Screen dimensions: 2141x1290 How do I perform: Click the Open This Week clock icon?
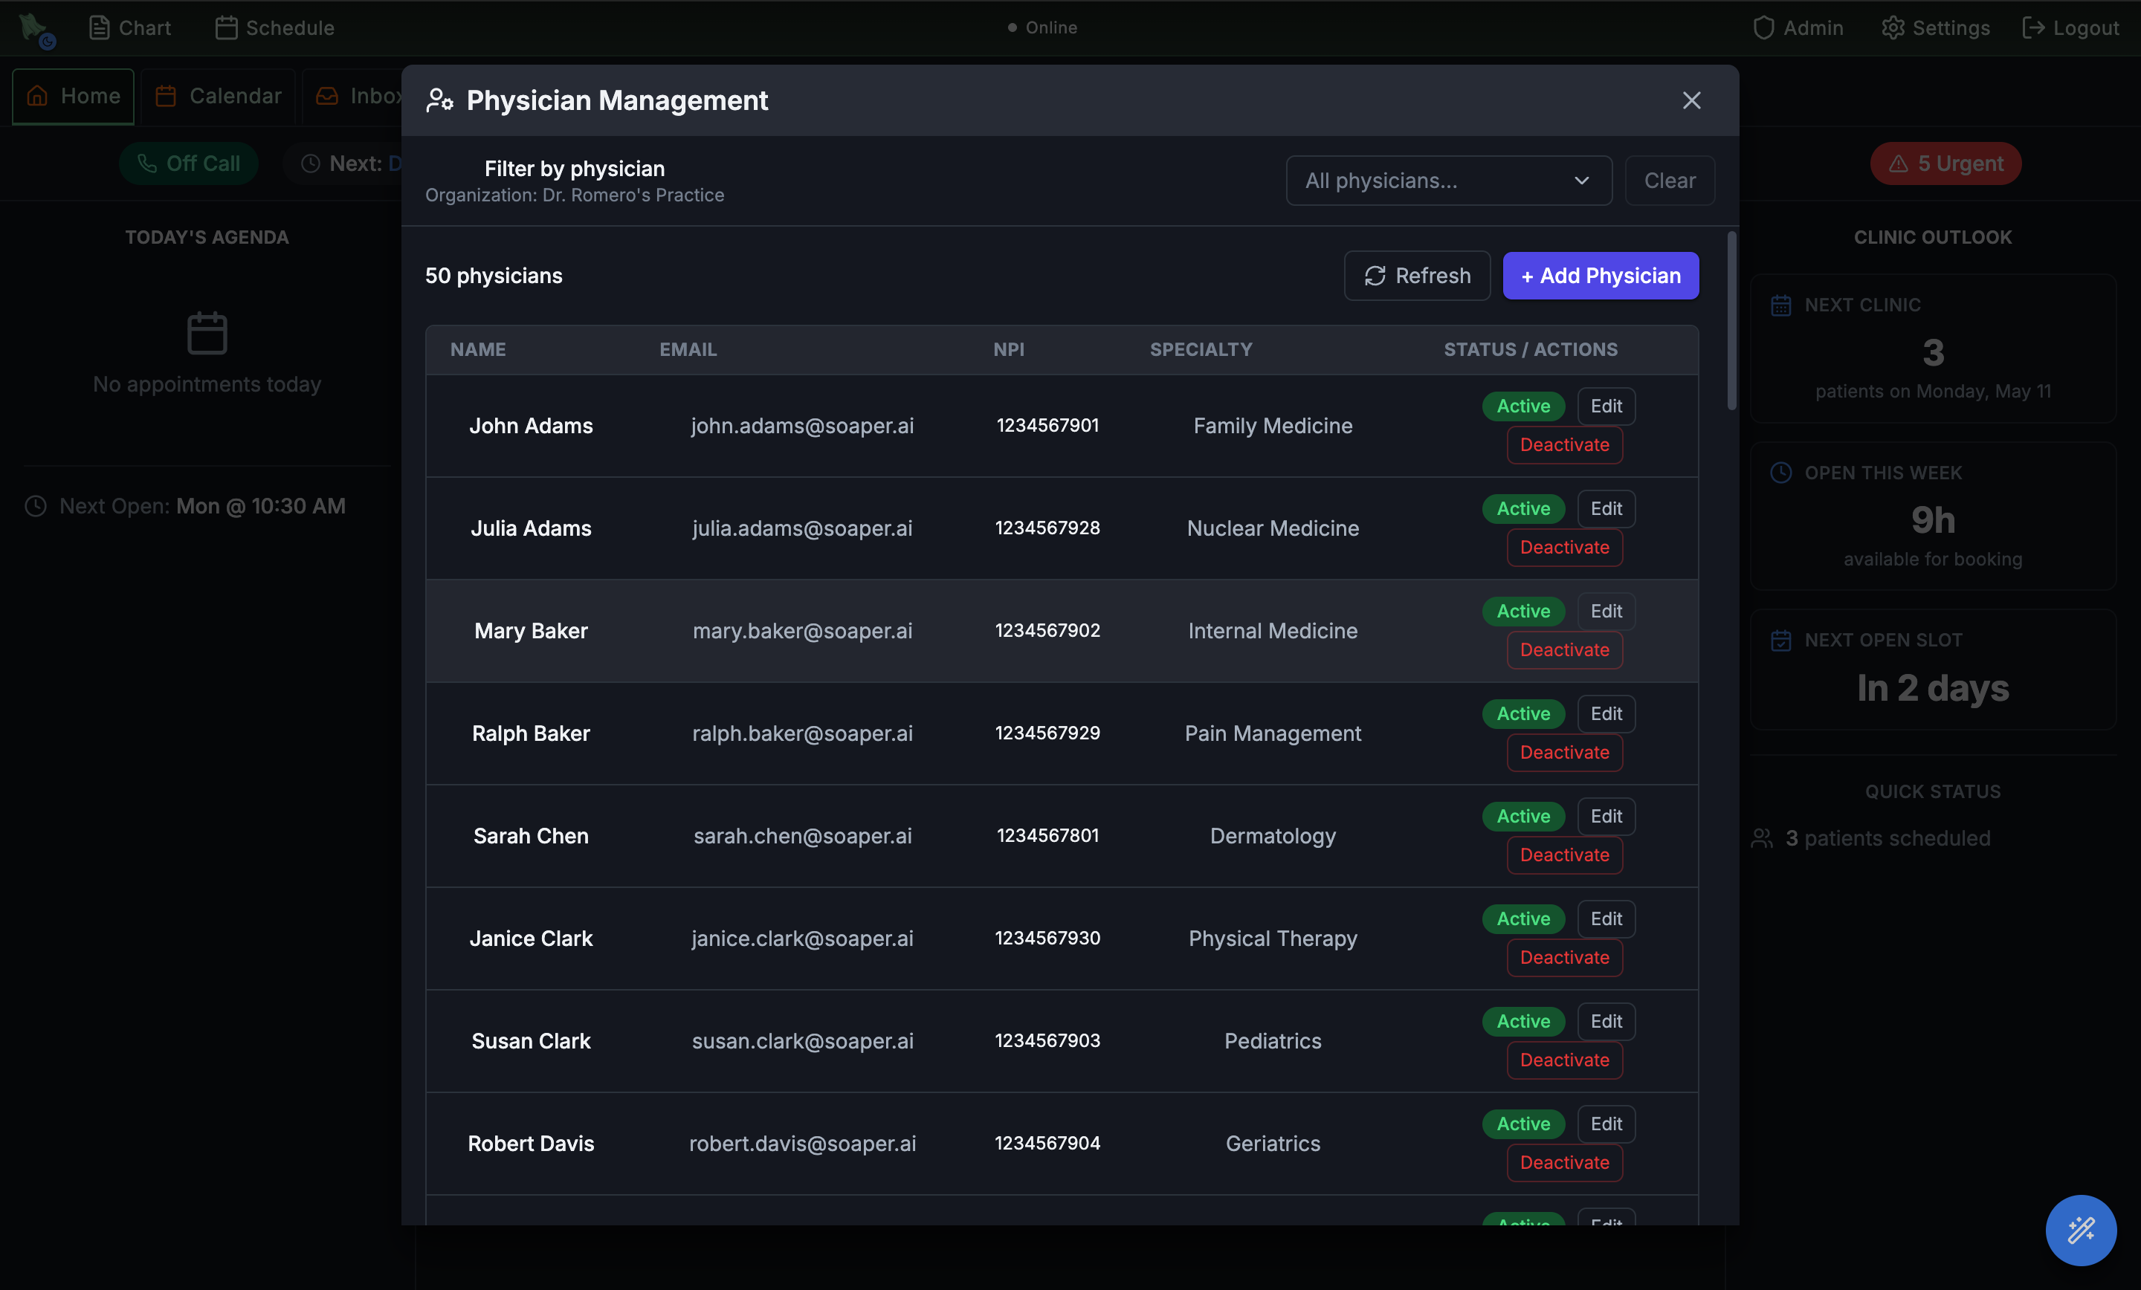click(x=1780, y=473)
